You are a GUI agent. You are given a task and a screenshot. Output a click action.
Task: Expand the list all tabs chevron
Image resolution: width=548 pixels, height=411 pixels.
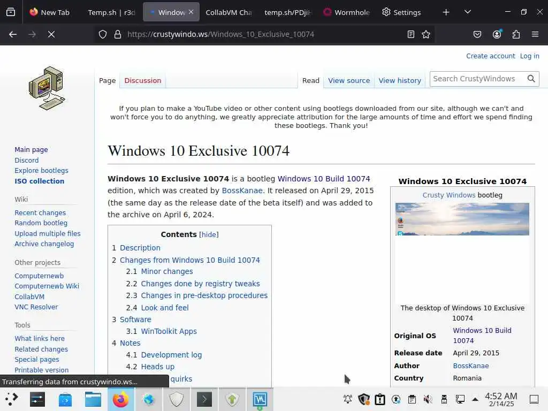[x=467, y=12]
